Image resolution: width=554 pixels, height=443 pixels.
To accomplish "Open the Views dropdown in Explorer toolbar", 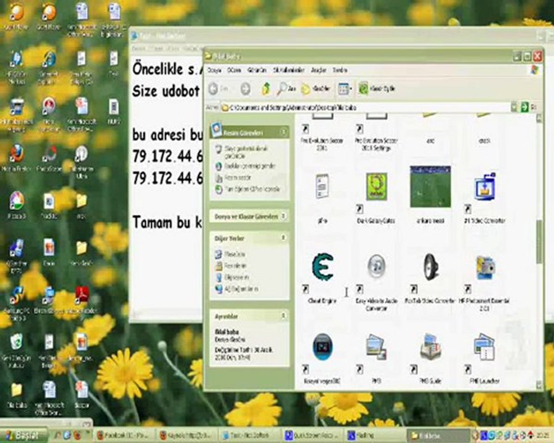I will [x=345, y=89].
